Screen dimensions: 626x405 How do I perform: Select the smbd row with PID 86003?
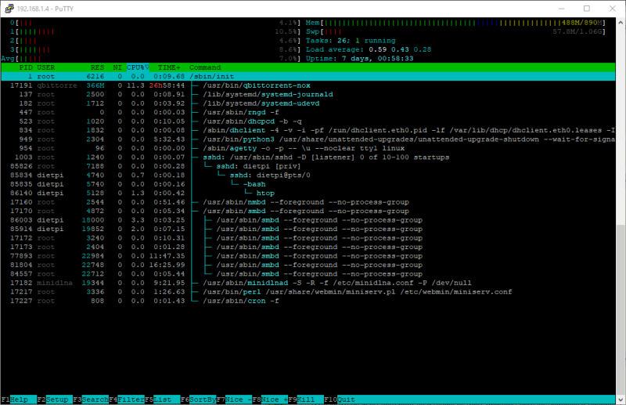pyautogui.click(x=308, y=220)
